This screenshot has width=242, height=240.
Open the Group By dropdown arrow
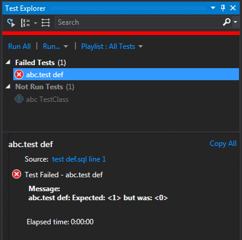tap(36, 23)
